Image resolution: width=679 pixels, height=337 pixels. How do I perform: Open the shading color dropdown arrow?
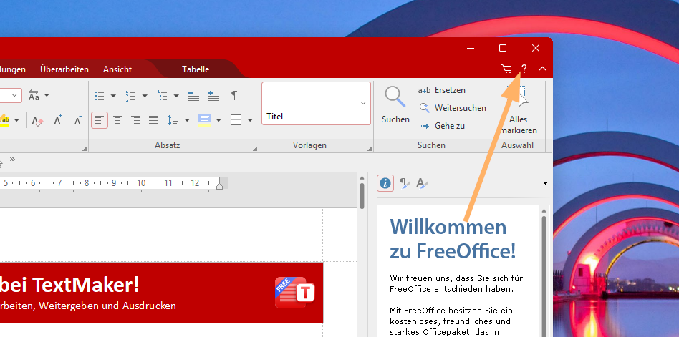pos(218,119)
